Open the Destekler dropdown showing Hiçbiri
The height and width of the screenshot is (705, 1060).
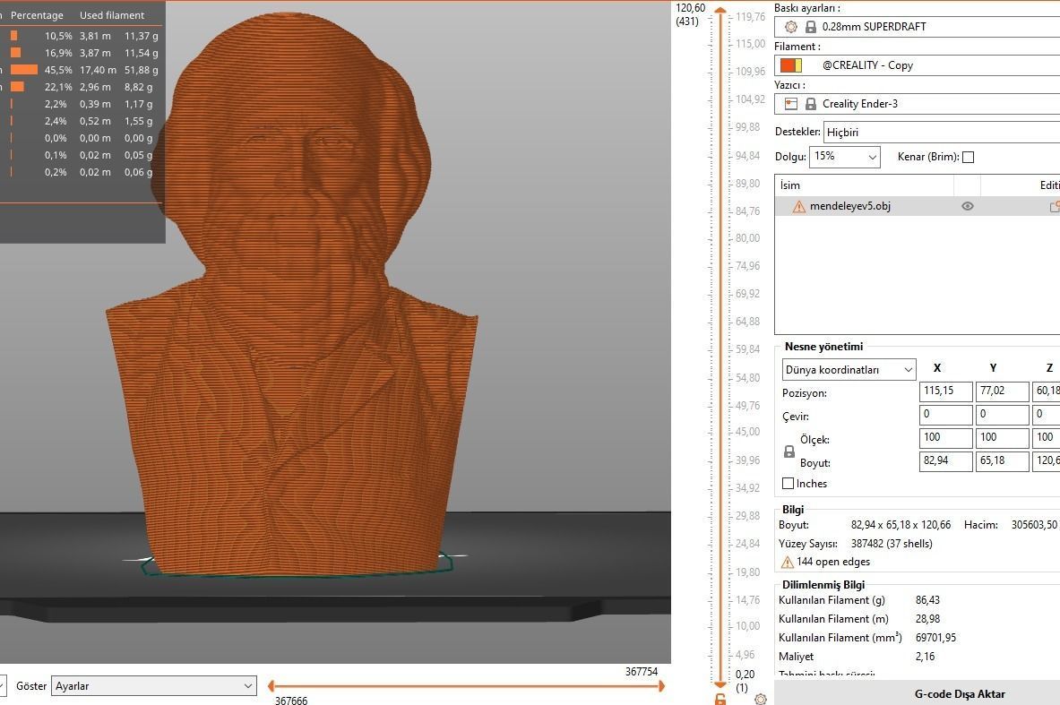(942, 133)
